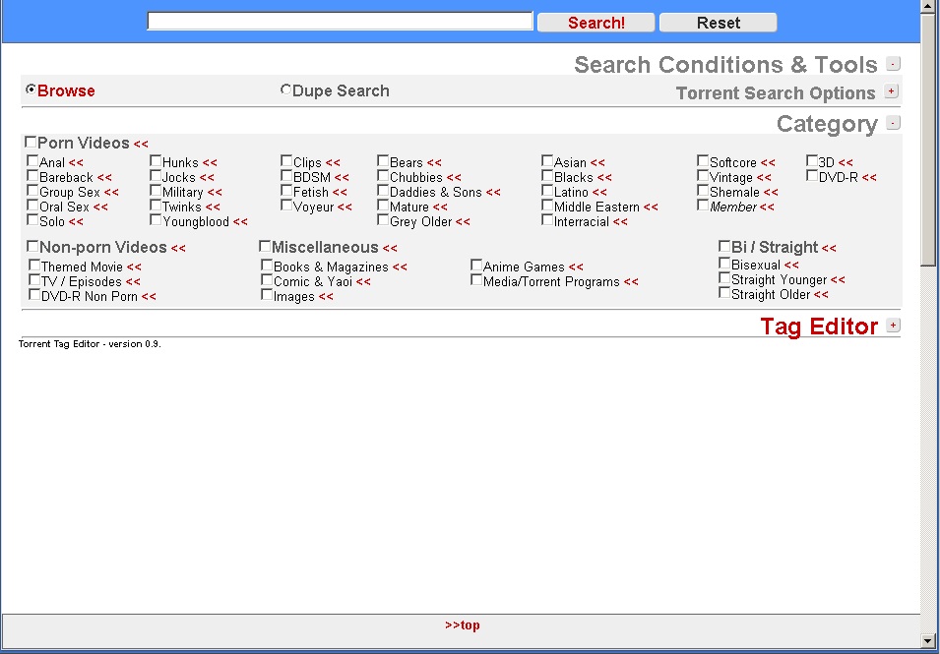Check the Books & Magazines box
The width and height of the screenshot is (940, 654).
pos(267,266)
